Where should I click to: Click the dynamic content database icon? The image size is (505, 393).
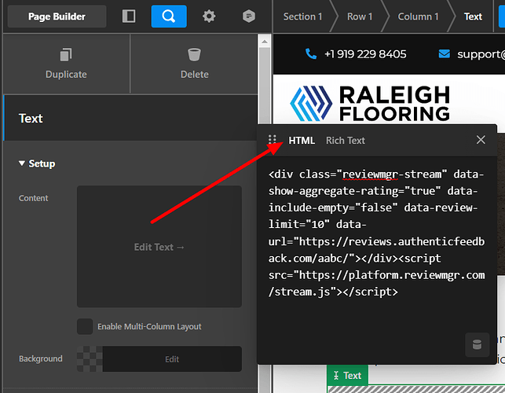pos(477,344)
